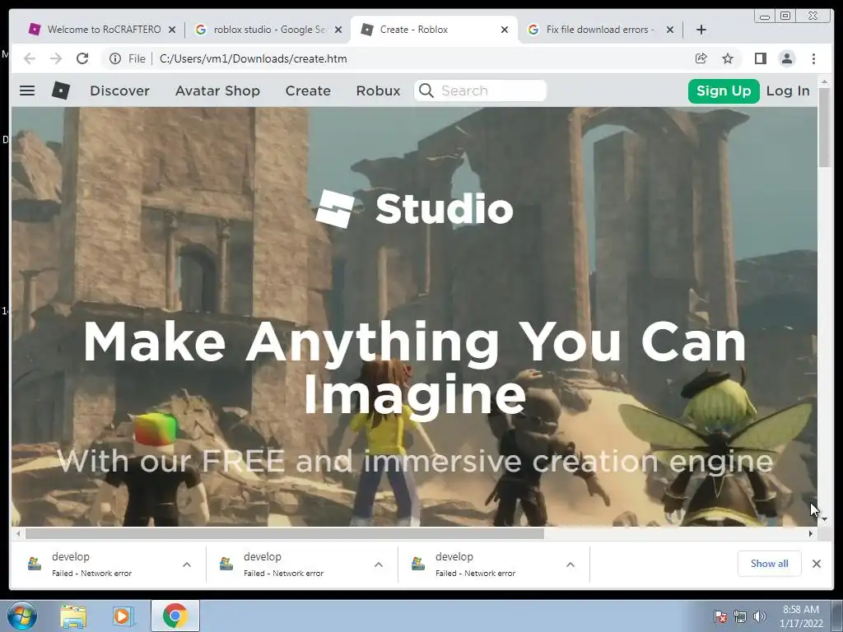Go back with the browser back arrow
The image size is (843, 632).
click(30, 58)
